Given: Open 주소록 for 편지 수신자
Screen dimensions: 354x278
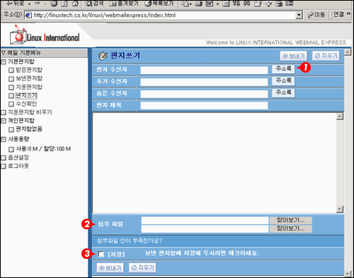Looking at the screenshot, I should (x=283, y=68).
